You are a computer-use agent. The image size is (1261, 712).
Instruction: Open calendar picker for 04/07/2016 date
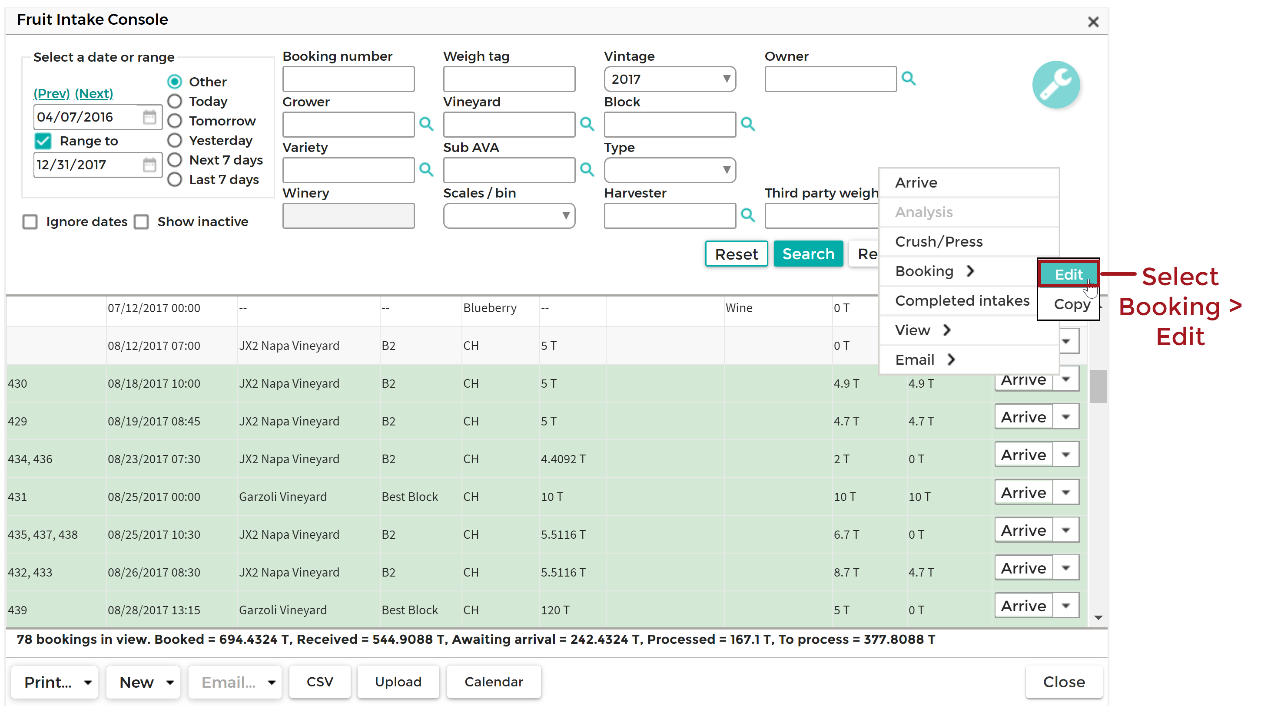(149, 117)
